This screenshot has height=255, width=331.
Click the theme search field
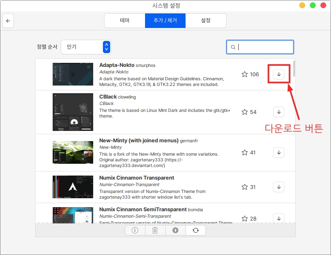tap(263, 47)
